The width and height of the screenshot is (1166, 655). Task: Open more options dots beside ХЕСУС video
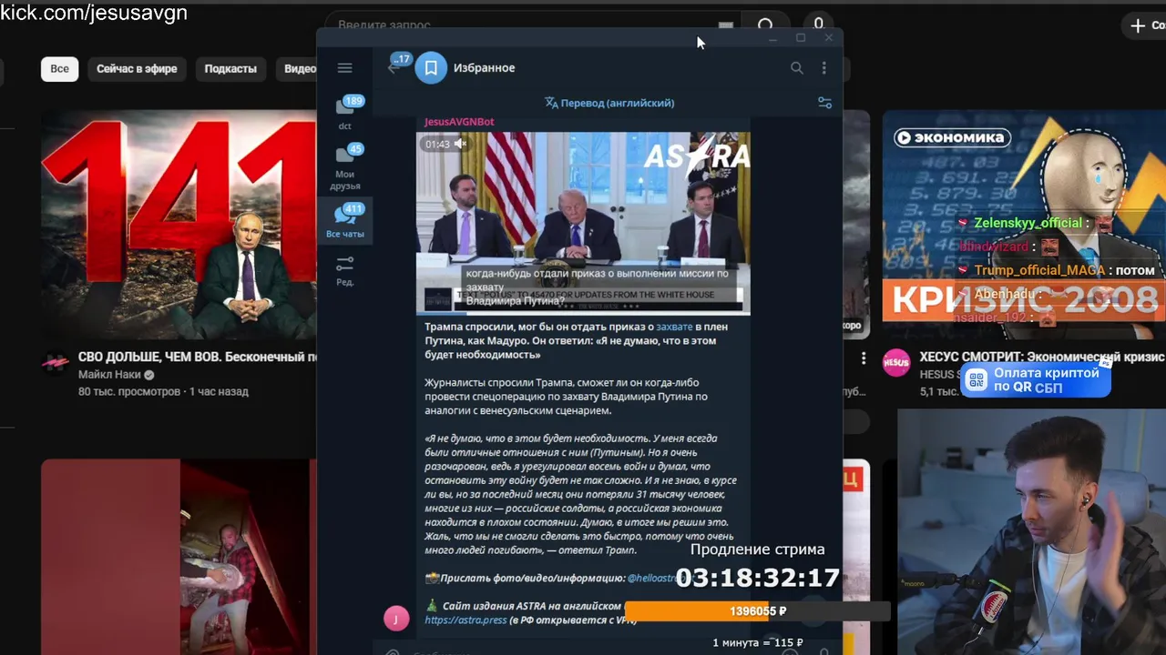click(x=864, y=359)
